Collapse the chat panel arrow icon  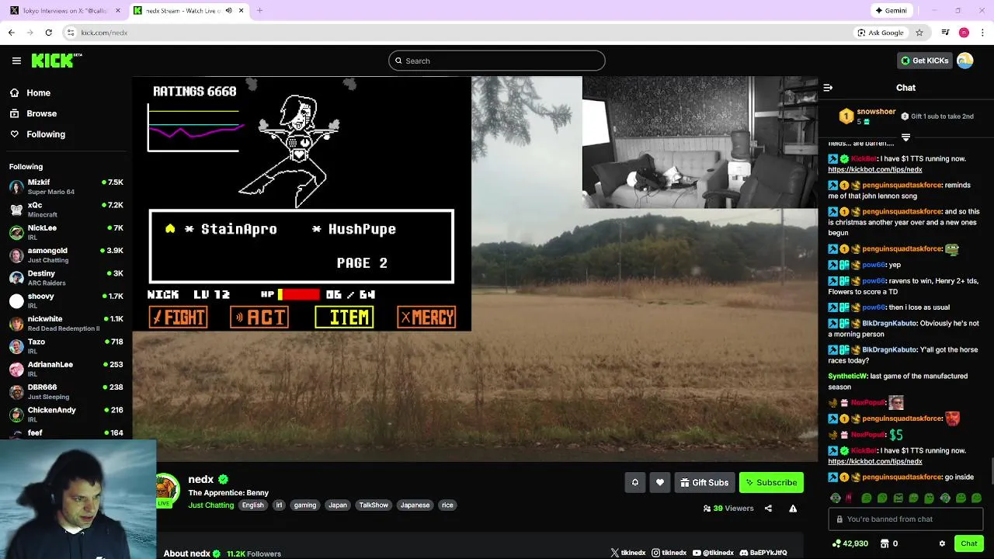click(x=828, y=88)
